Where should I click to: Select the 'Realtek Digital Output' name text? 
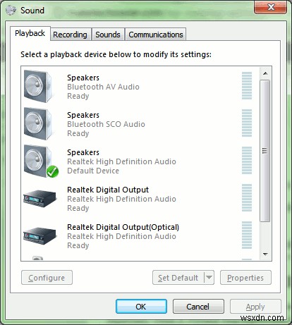(x=108, y=190)
